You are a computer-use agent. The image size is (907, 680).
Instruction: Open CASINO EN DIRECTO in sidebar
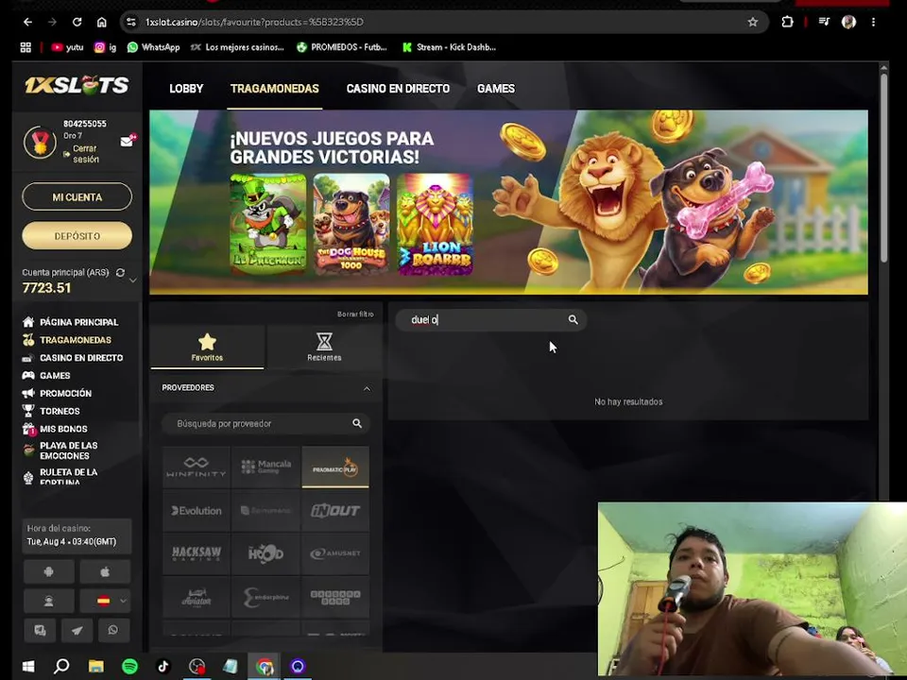73,358
